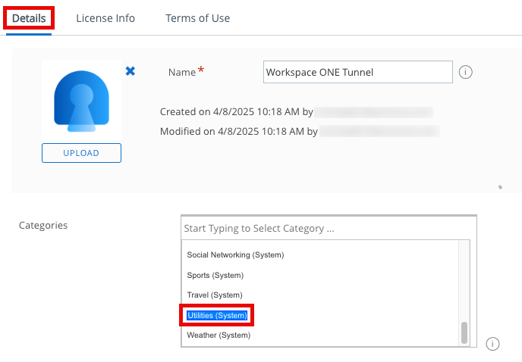Select Sports (System) category
Image resolution: width=522 pixels, height=362 pixels.
point(215,275)
